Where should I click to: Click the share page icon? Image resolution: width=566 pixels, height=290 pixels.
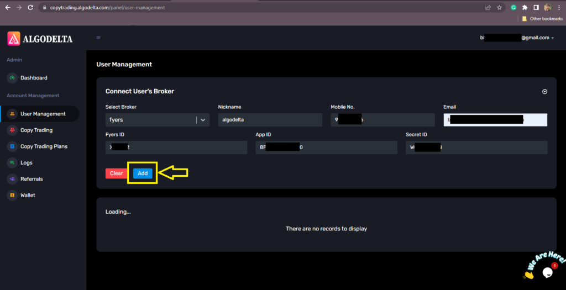[488, 8]
